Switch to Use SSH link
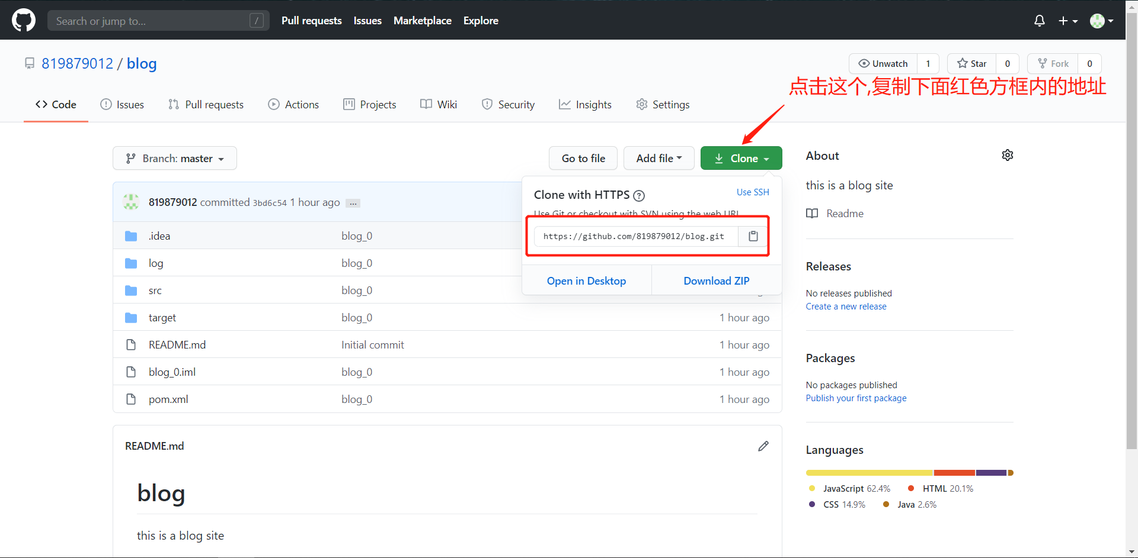The image size is (1138, 558). coord(753,192)
